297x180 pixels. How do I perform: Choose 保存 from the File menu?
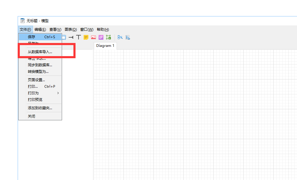[x=40, y=37]
